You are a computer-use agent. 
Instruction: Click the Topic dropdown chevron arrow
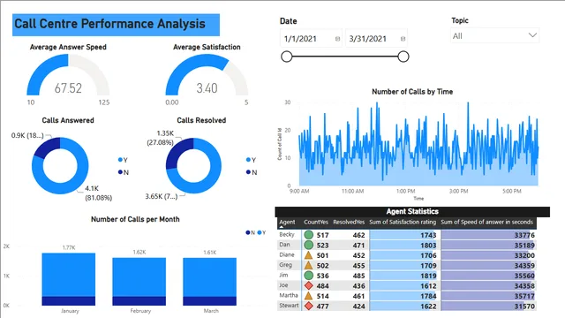click(x=532, y=35)
